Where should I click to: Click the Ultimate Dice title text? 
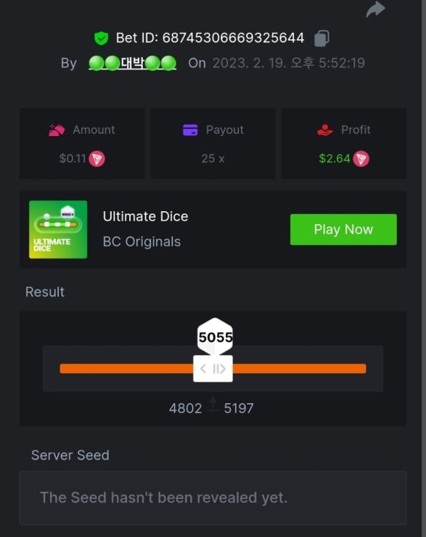(146, 216)
